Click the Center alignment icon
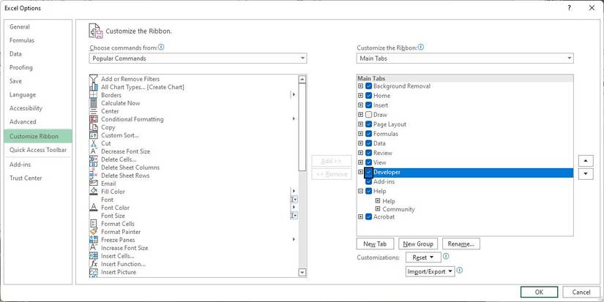604x302 pixels. click(94, 111)
